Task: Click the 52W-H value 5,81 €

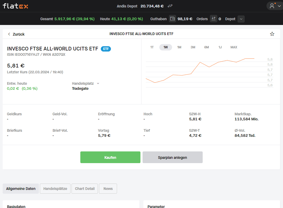Action: coord(195,119)
